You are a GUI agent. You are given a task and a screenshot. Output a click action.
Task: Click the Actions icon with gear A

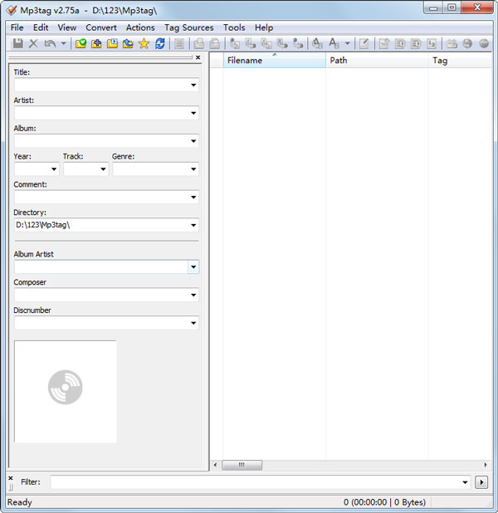click(x=317, y=43)
